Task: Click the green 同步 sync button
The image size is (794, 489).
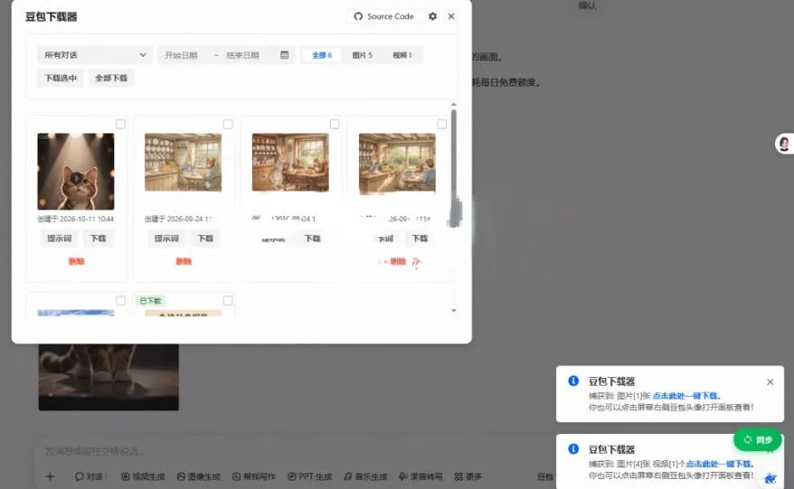Action: point(758,440)
